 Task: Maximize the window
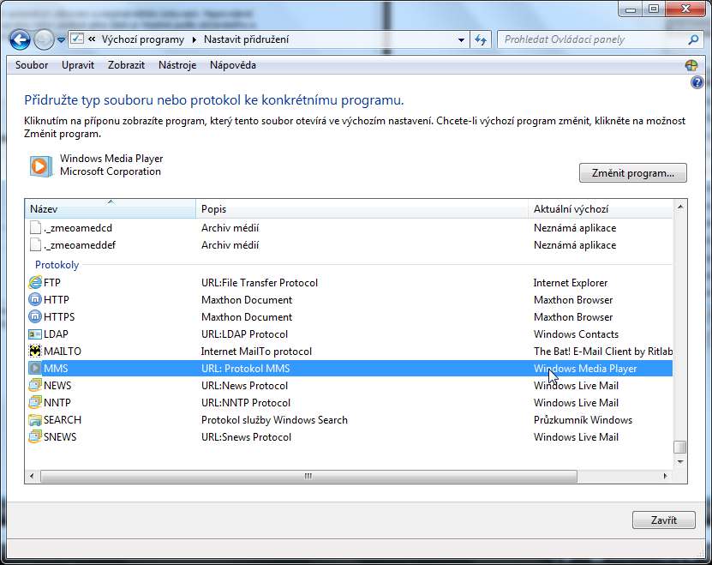click(654, 9)
